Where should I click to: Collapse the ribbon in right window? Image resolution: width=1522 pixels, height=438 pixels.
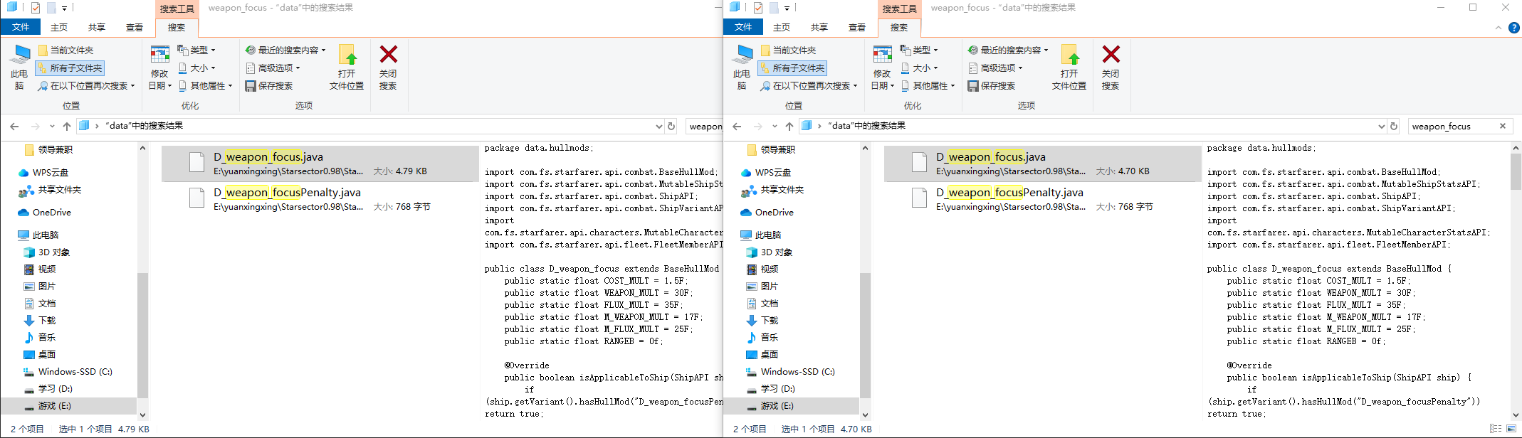pos(1499,28)
